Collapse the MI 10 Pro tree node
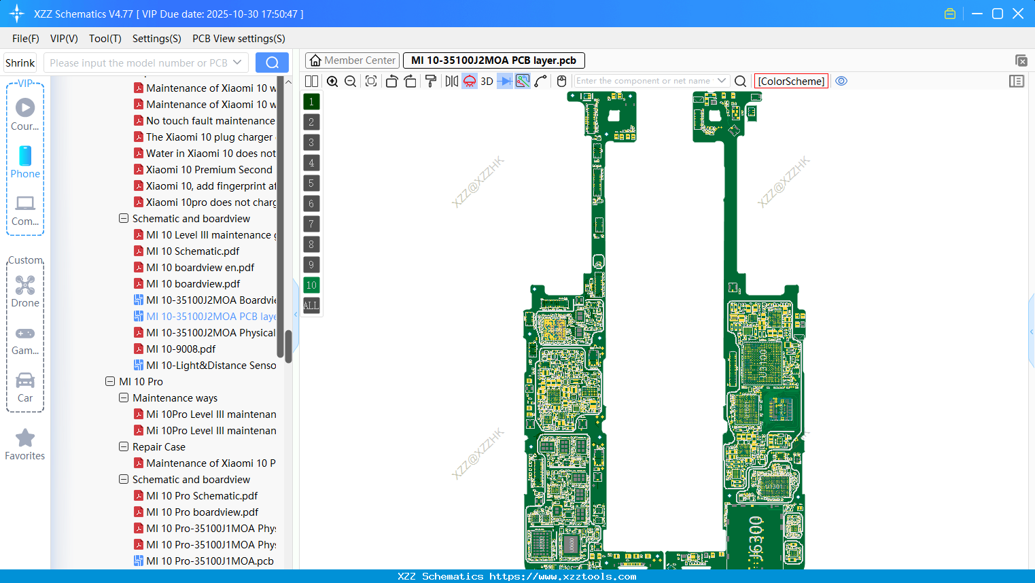Viewport: 1035px width, 583px height. pos(110,381)
